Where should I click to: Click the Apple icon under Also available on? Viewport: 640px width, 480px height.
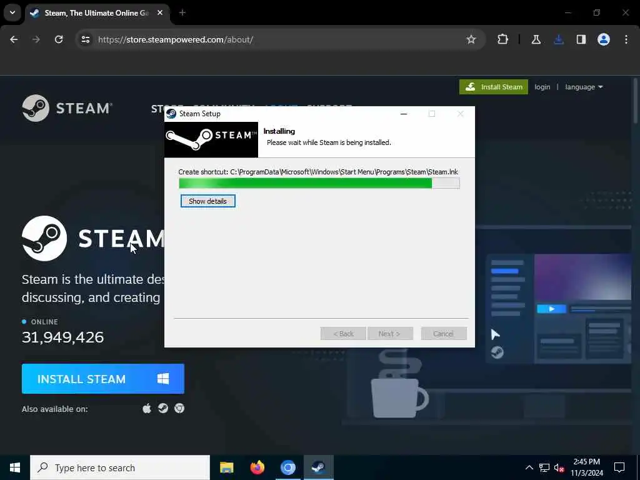(x=147, y=408)
